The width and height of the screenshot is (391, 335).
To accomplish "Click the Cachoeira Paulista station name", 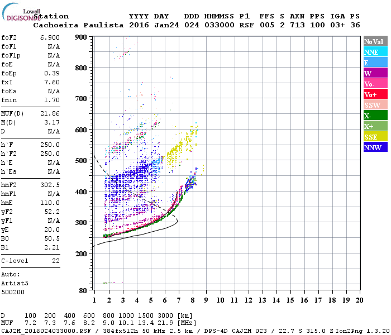I will [78, 25].
